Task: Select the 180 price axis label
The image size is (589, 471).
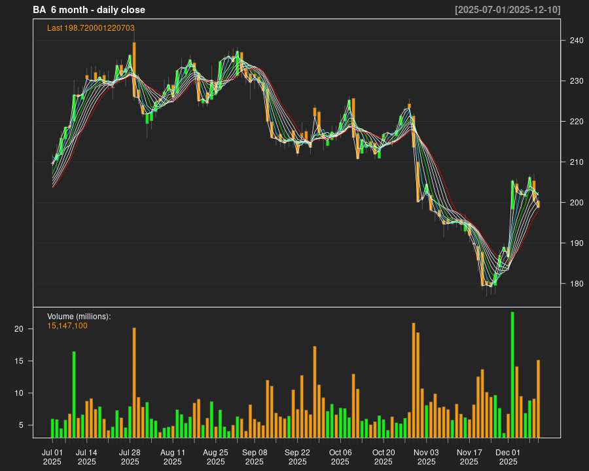Action: click(x=576, y=284)
